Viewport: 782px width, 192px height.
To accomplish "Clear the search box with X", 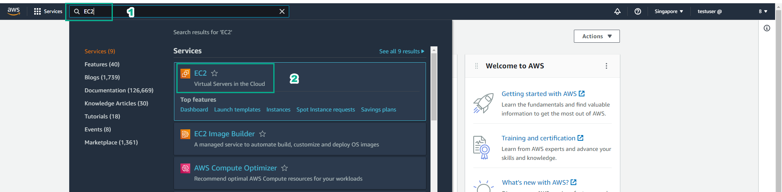I will [282, 11].
